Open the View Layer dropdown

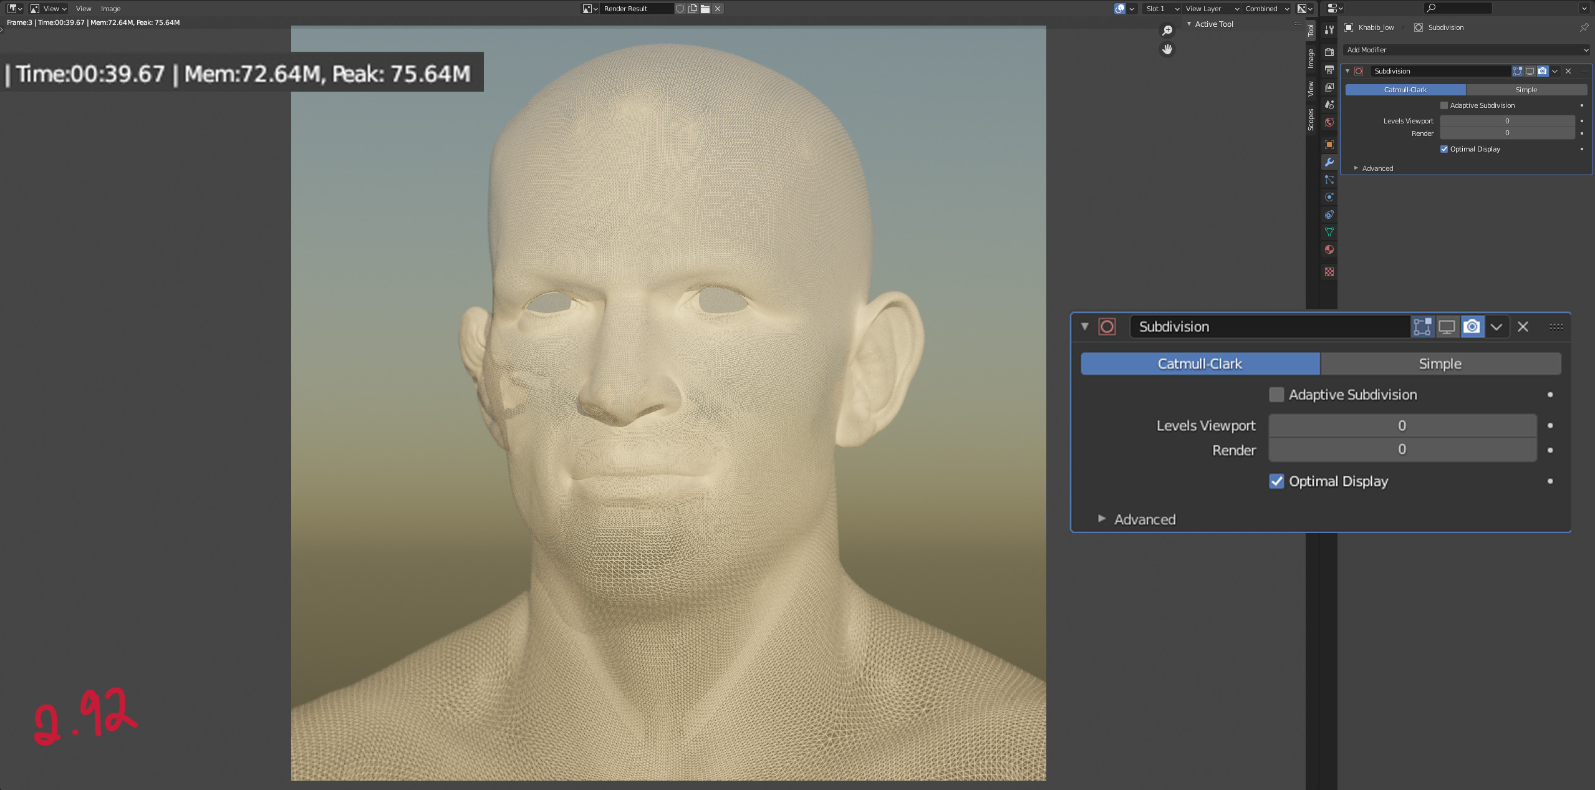[x=1212, y=9]
